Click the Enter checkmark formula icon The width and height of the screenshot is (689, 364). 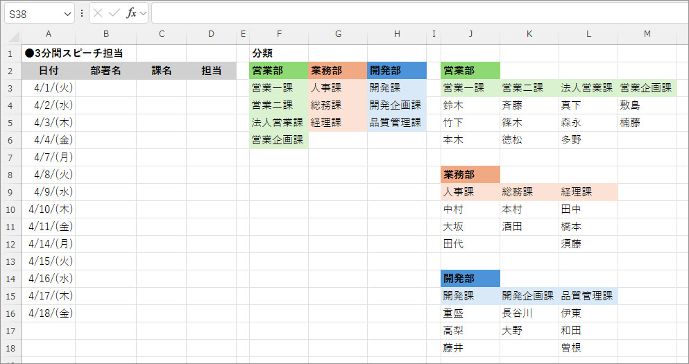[x=114, y=14]
